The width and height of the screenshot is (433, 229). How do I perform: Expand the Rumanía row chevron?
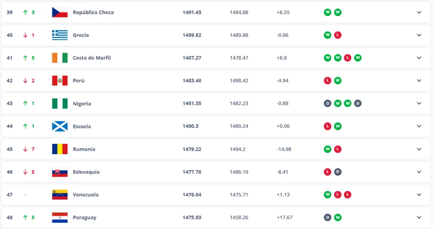tap(419, 149)
